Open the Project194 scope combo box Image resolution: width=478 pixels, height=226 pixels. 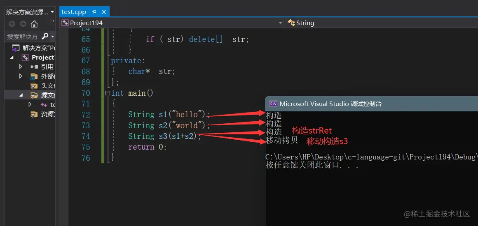click(x=172, y=23)
